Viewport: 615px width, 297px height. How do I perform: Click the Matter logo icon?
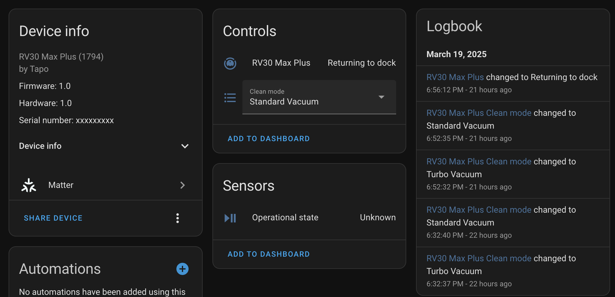[29, 185]
